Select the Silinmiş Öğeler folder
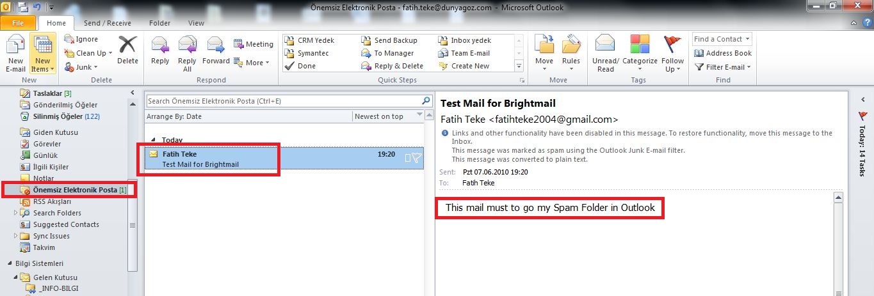 pos(60,116)
